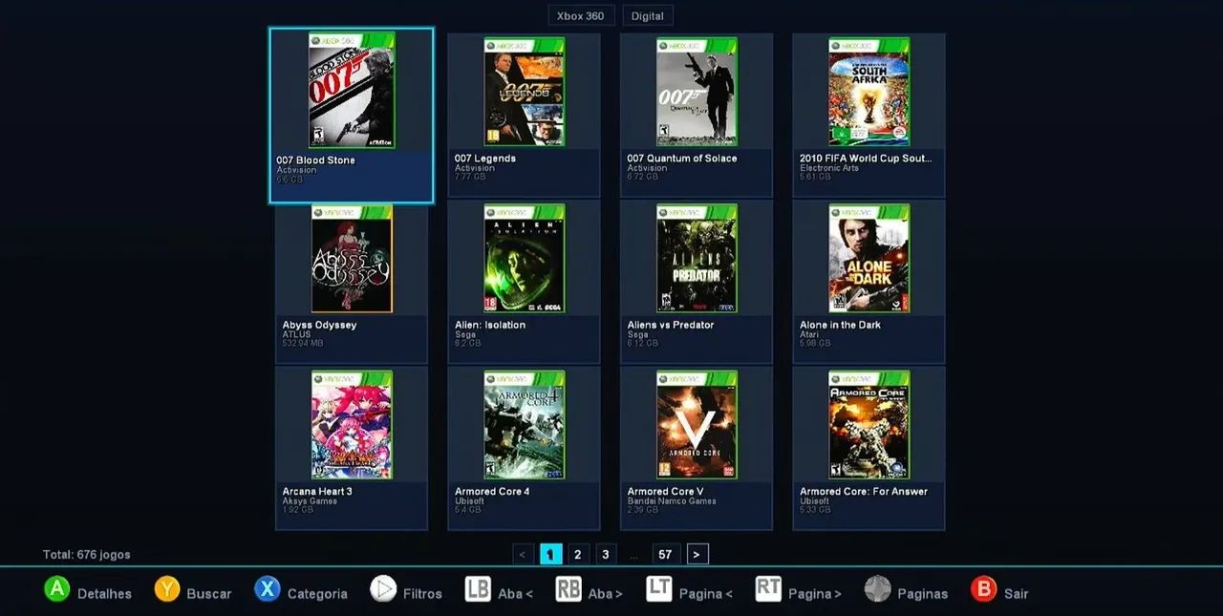Click the Filtros label
Image resolution: width=1223 pixels, height=616 pixels.
pos(422,594)
